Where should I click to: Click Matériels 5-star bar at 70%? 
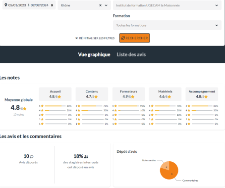[x=165, y=106]
